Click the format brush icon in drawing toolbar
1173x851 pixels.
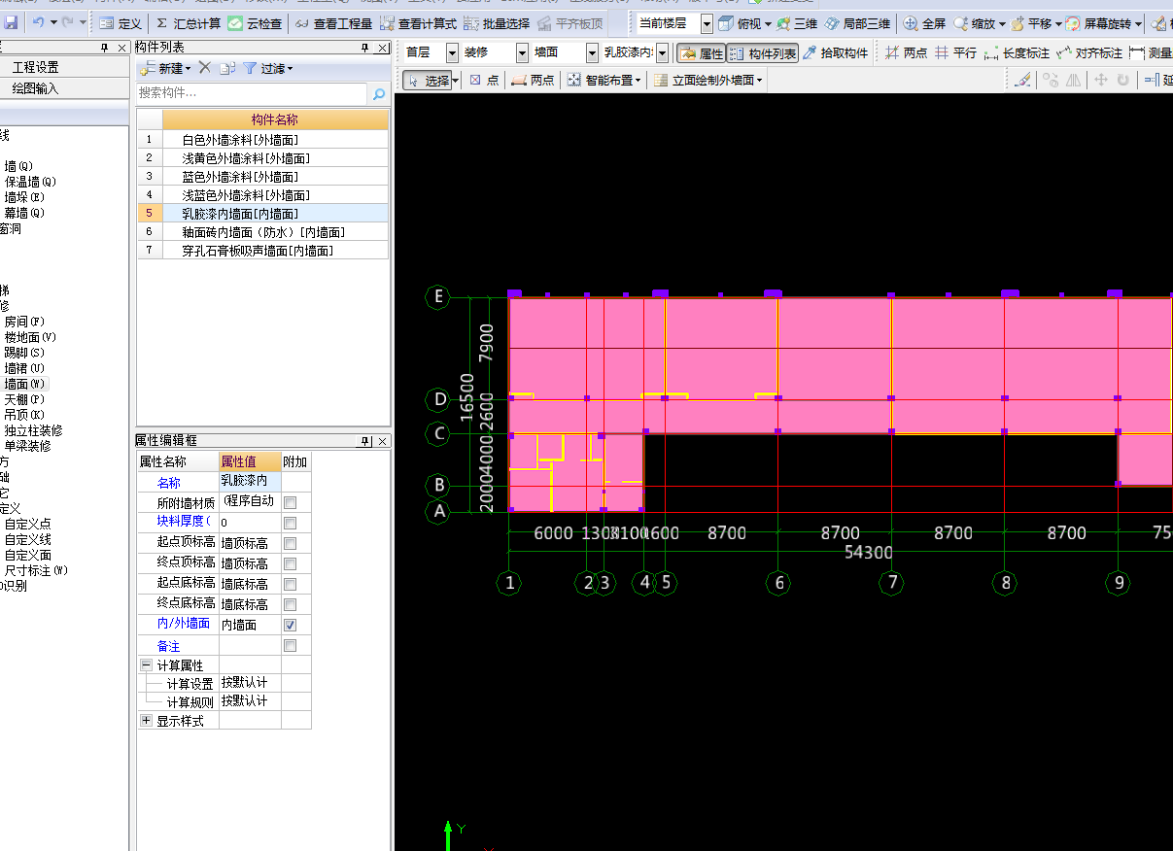pyautogui.click(x=1022, y=81)
